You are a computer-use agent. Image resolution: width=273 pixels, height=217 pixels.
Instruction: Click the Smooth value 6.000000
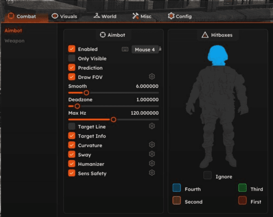click(x=147, y=86)
